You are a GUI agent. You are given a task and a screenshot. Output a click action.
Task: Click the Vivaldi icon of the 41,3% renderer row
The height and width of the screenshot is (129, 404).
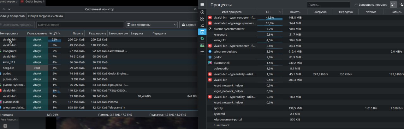pyautogui.click(x=210, y=17)
